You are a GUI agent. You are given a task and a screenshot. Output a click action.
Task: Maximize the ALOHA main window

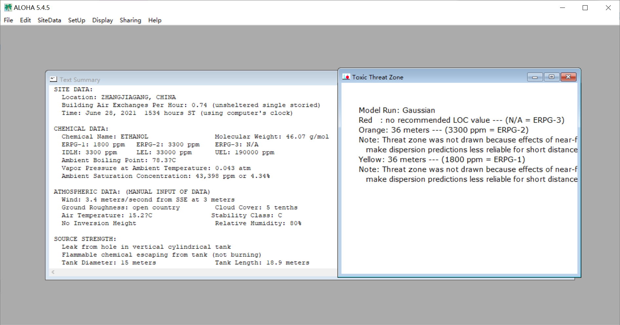585,8
